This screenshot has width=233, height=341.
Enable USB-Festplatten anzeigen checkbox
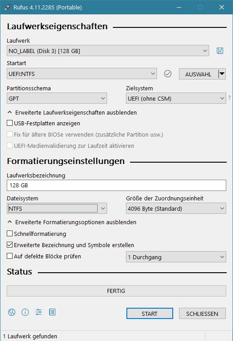pyautogui.click(x=9, y=123)
